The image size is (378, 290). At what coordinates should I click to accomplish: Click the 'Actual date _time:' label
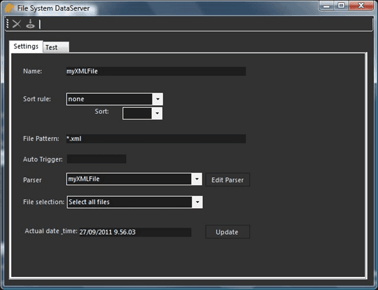(x=51, y=231)
